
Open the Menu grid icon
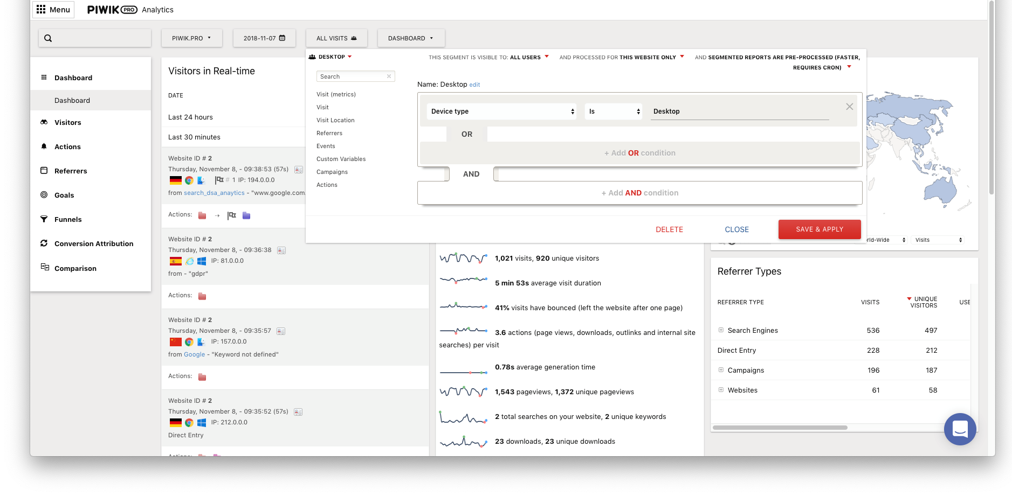[41, 10]
